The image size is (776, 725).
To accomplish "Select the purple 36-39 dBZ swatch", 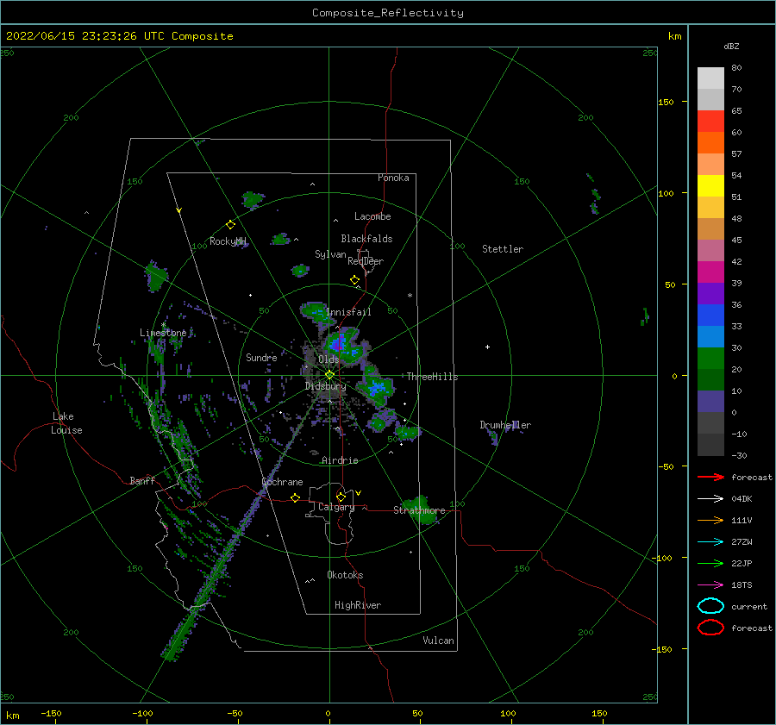I will click(x=710, y=293).
